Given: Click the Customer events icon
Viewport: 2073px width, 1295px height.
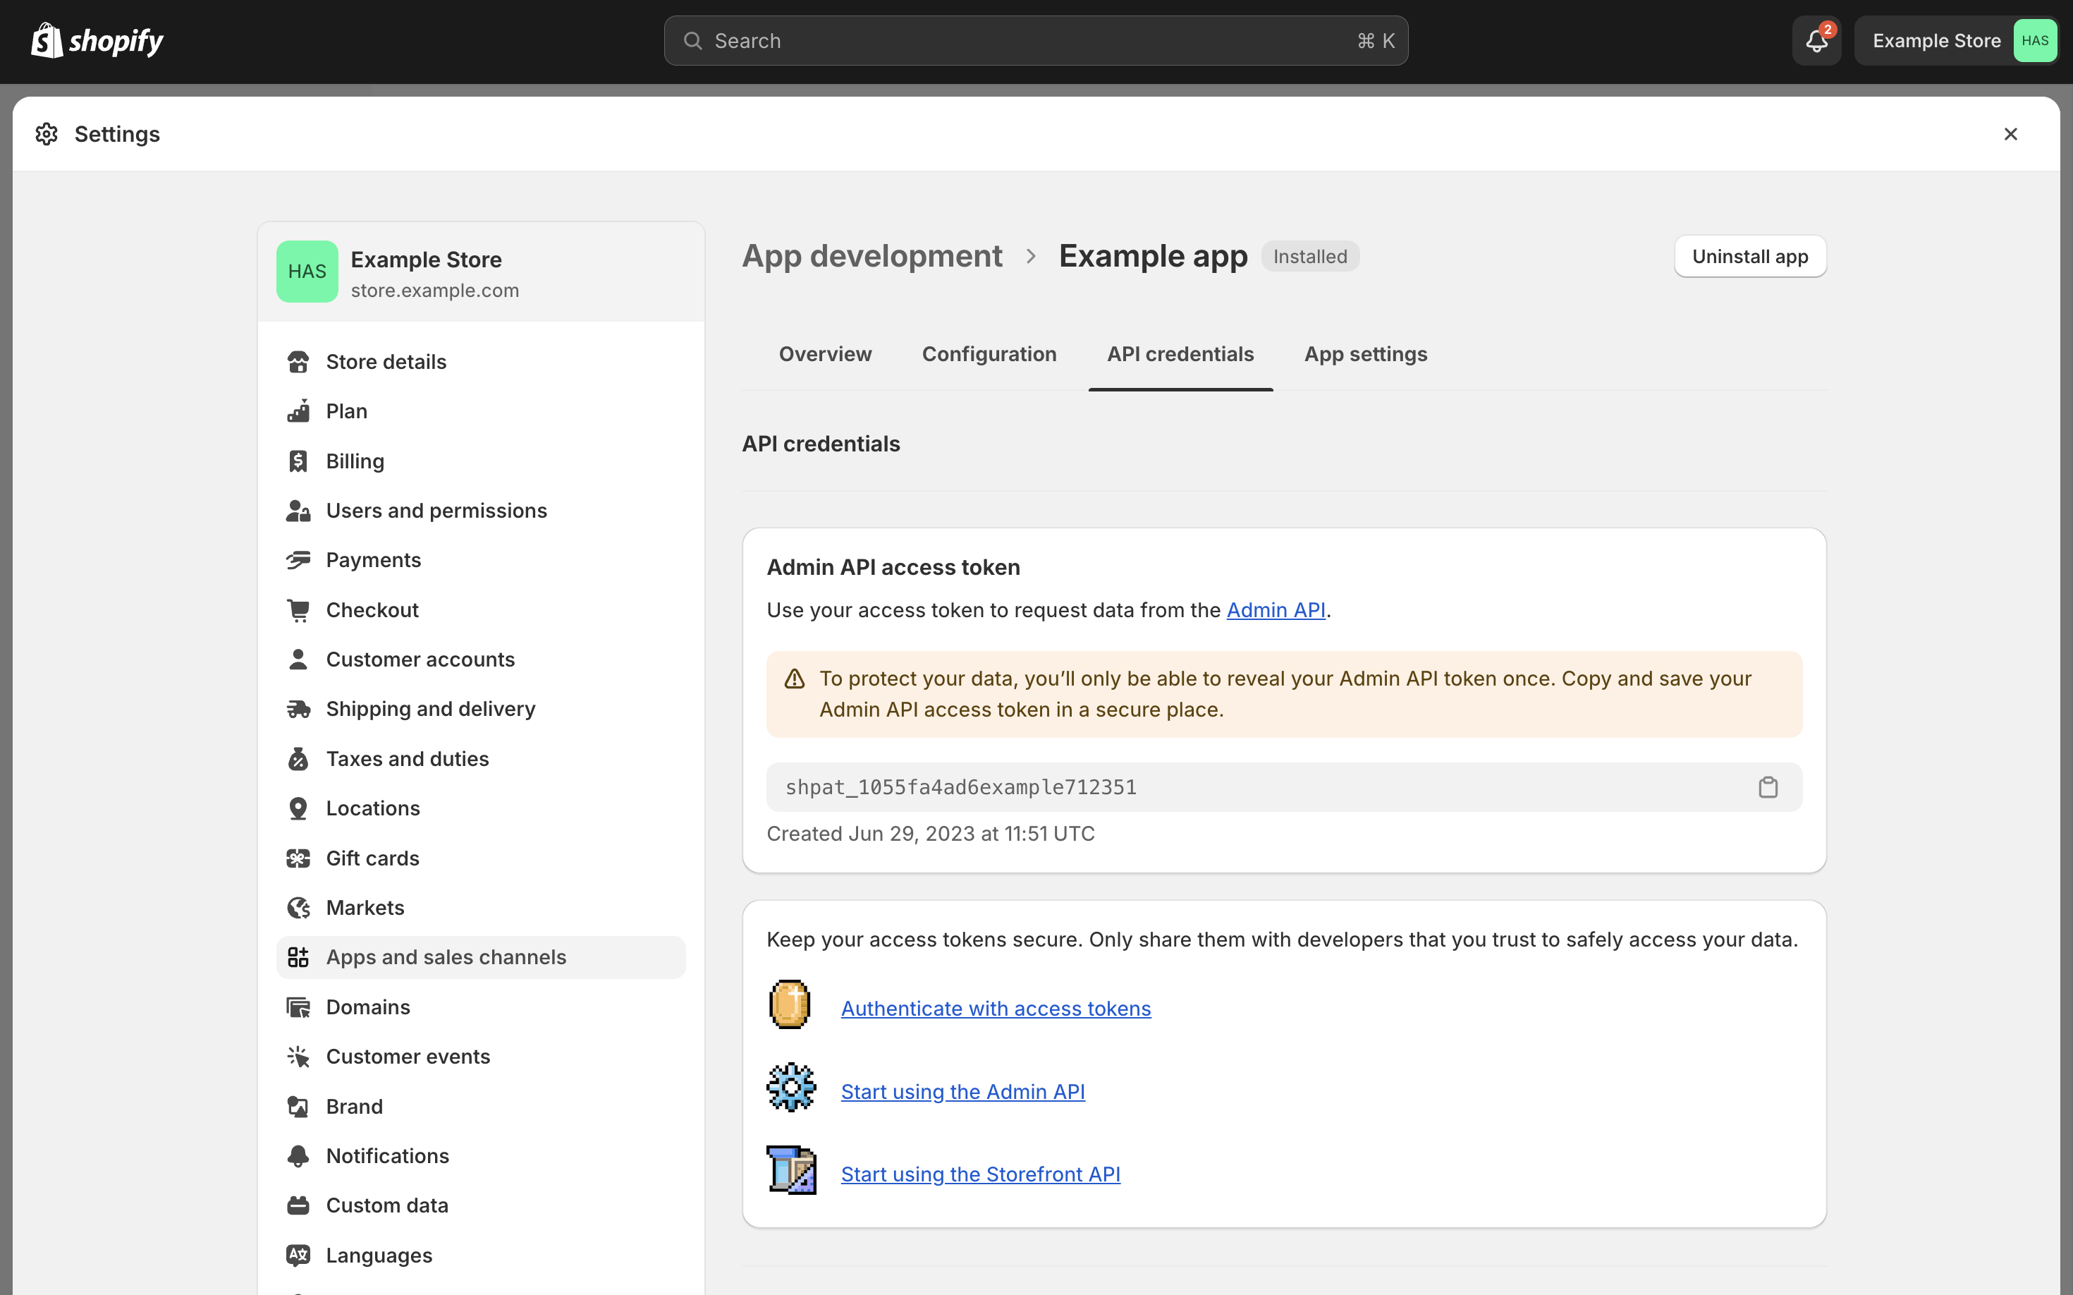Looking at the screenshot, I should (x=298, y=1057).
